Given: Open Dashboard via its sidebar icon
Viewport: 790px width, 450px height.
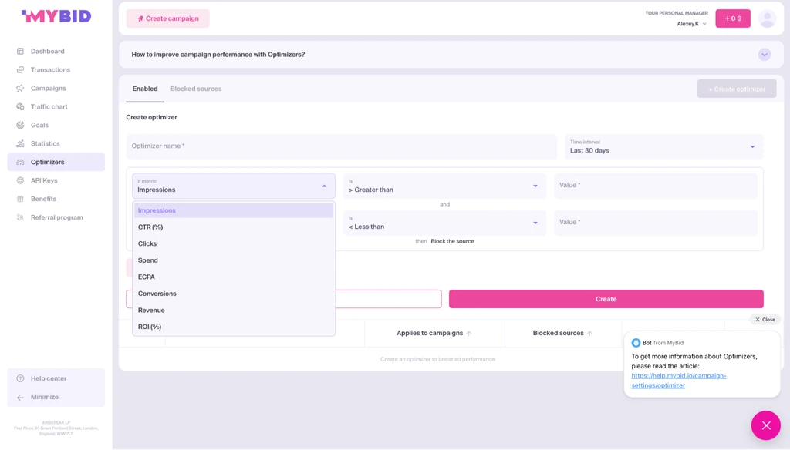Looking at the screenshot, I should coord(20,52).
